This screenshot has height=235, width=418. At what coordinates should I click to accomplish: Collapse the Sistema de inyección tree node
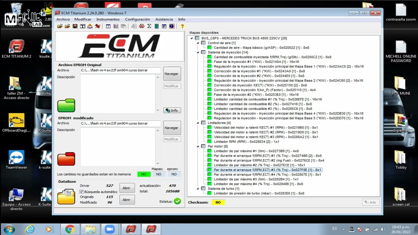[198, 52]
